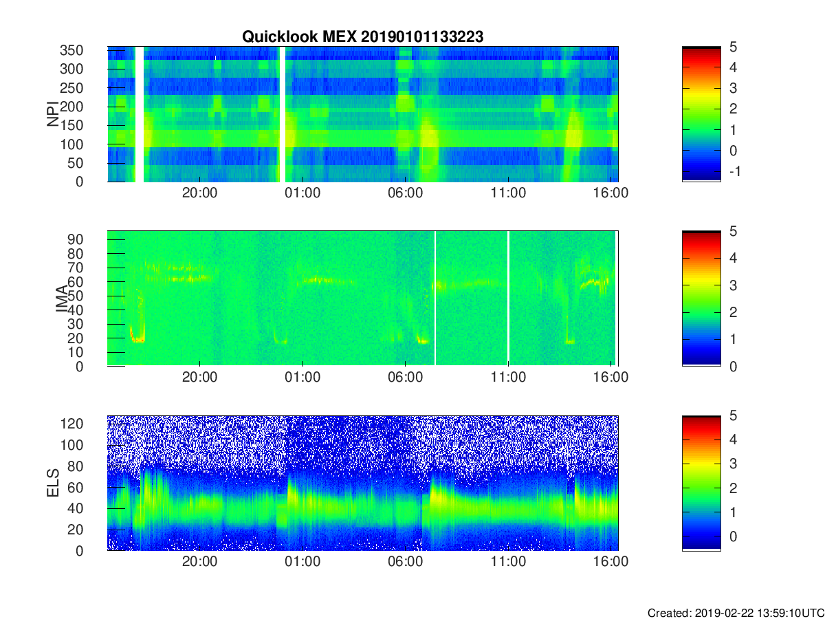The image size is (825, 619).
Task: Click the 11:00 tick under the NPI plot
Action: 508,193
